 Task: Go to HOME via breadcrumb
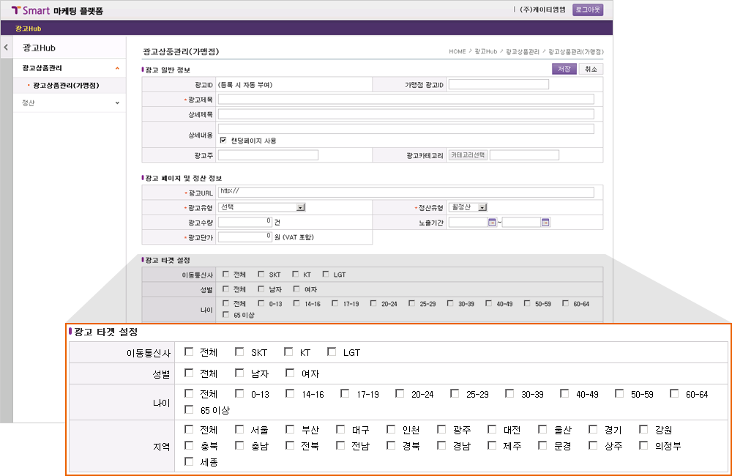(x=457, y=51)
